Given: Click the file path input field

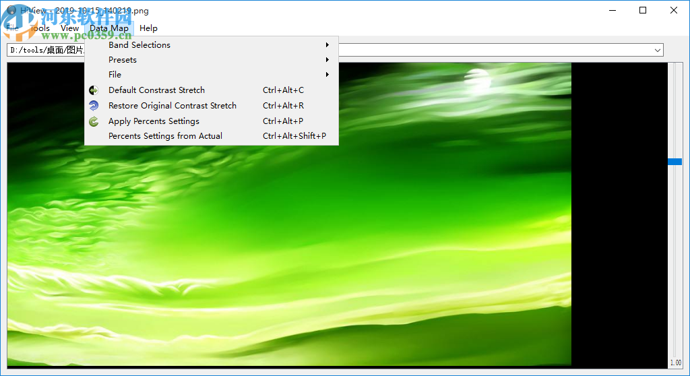Looking at the screenshot, I should coord(334,50).
